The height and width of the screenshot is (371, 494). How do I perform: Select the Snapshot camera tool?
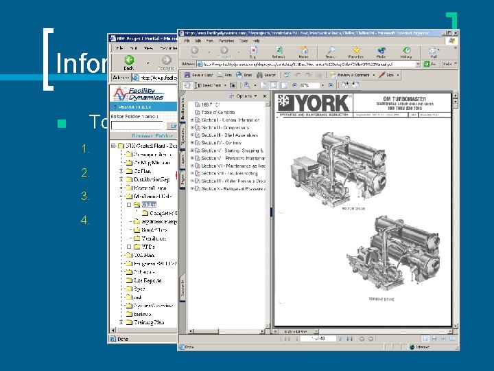(233, 85)
